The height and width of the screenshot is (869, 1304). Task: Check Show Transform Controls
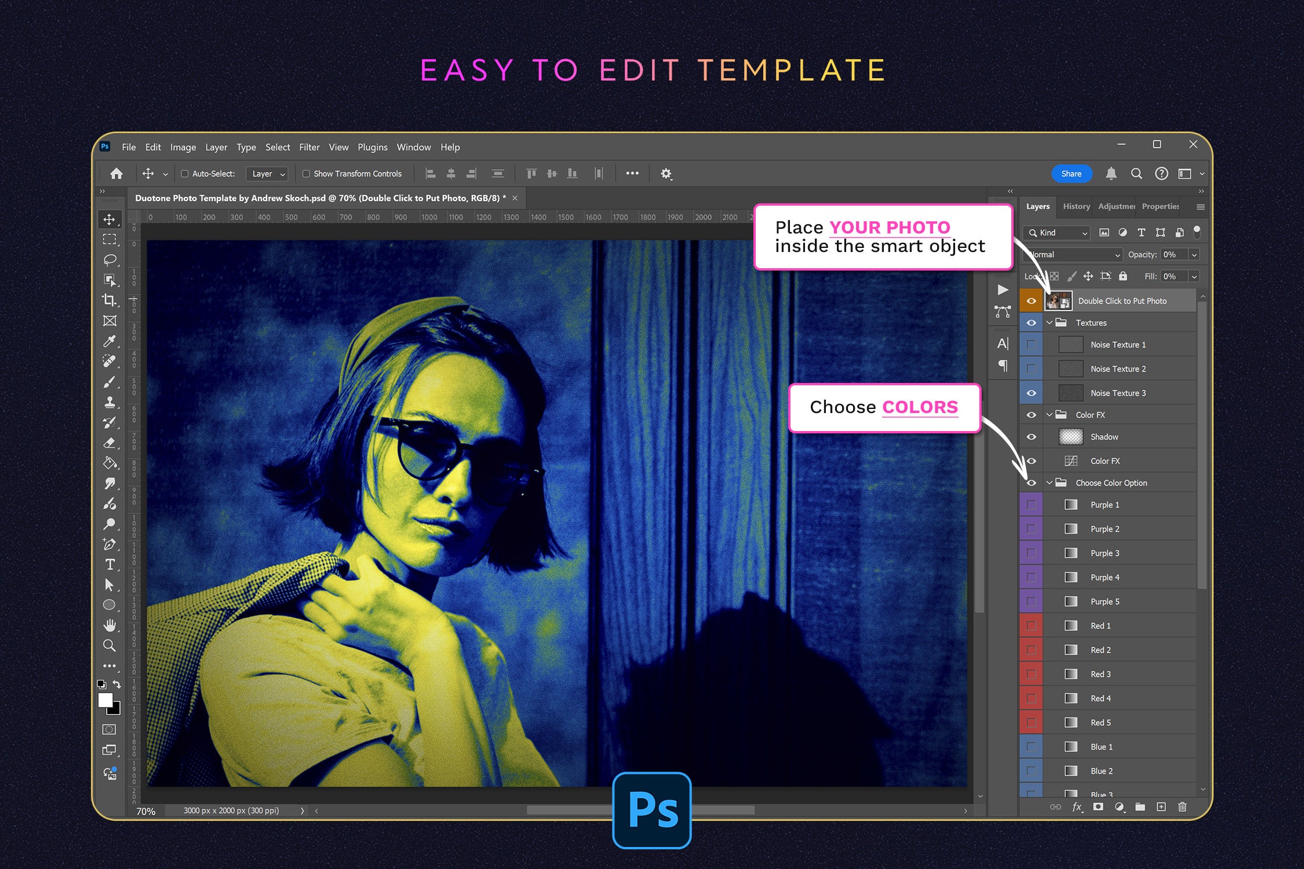(306, 174)
